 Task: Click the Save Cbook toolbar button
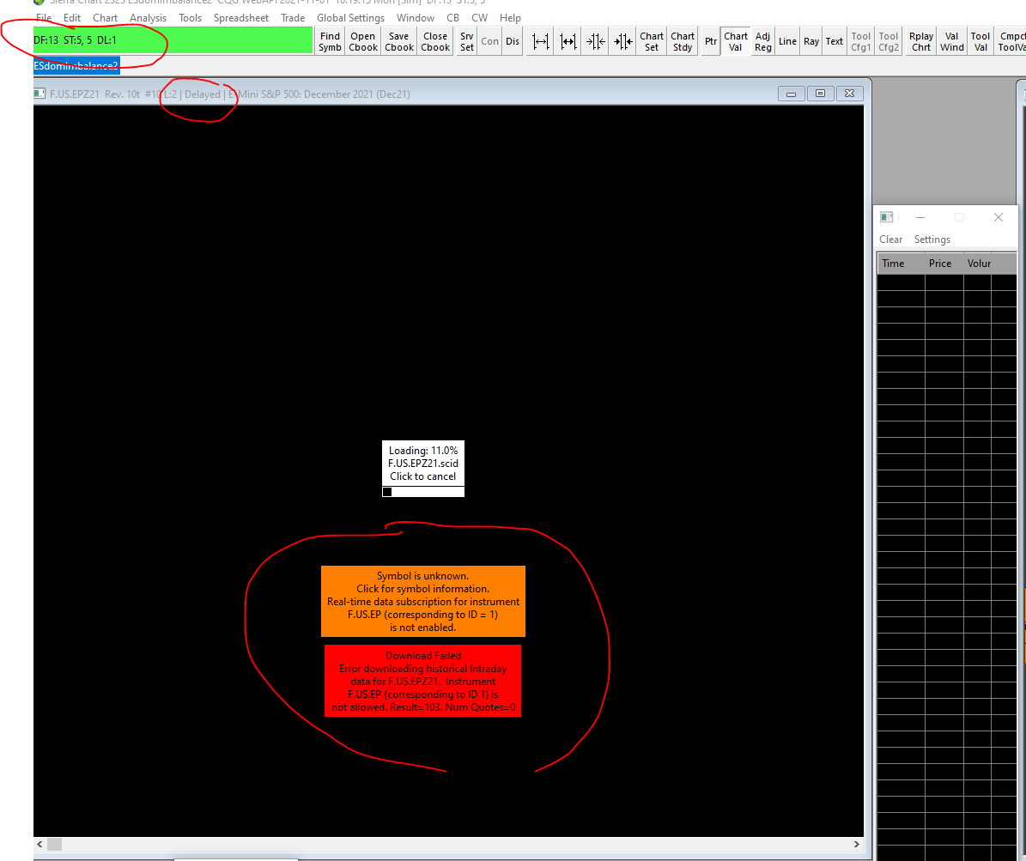tap(398, 41)
